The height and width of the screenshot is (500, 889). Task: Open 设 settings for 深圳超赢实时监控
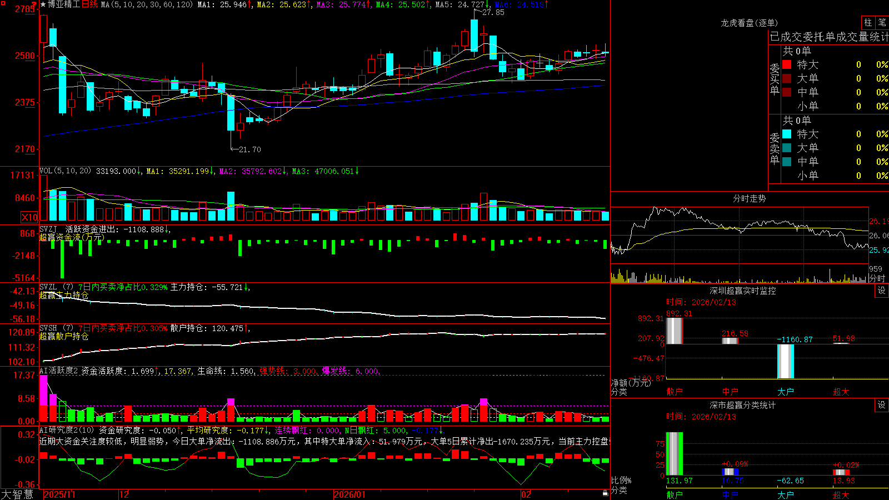tap(882, 291)
